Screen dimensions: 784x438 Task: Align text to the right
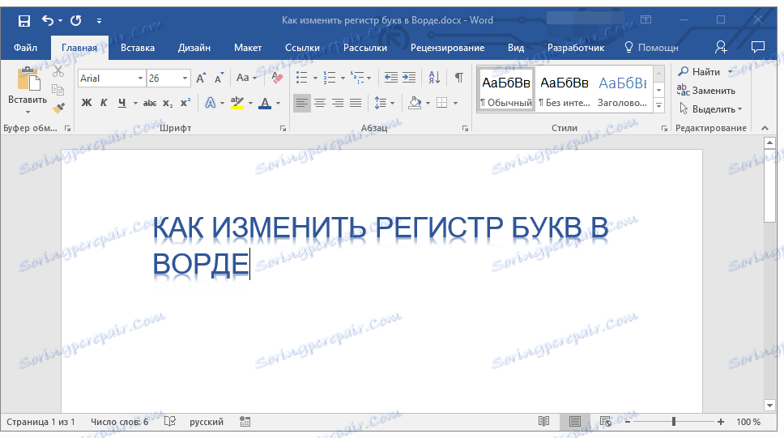338,103
